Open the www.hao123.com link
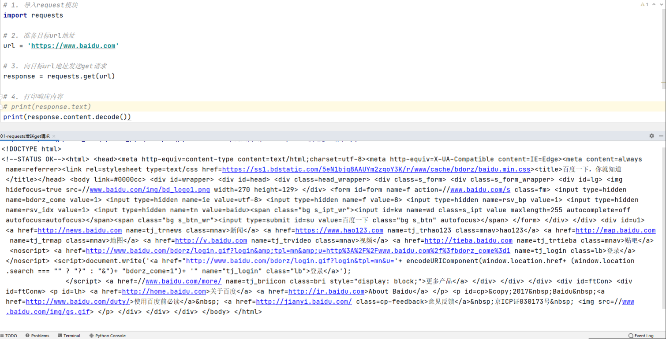Image resolution: width=666 pixels, height=339 pixels. click(339, 230)
